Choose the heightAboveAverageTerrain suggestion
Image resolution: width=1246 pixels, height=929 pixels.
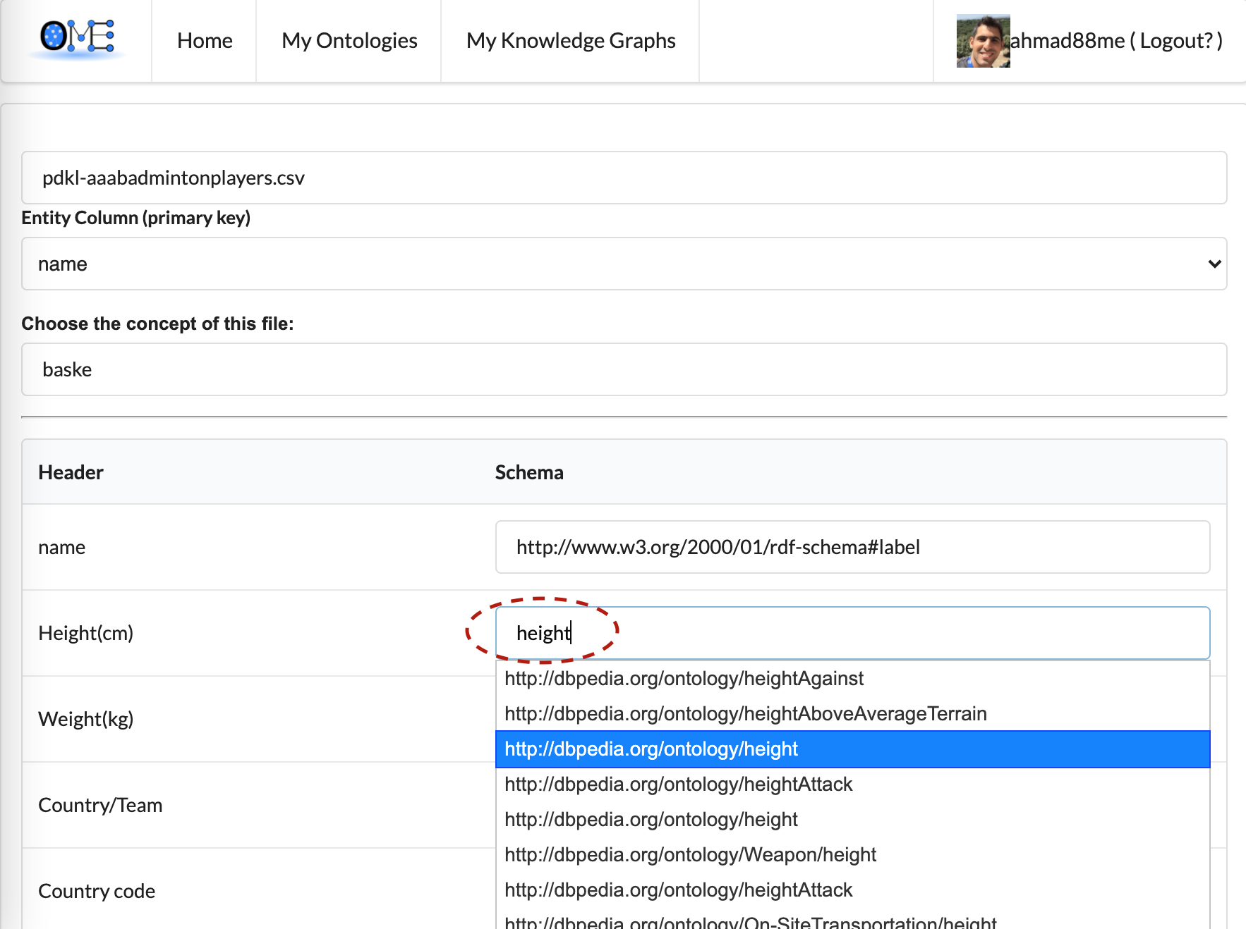point(745,713)
